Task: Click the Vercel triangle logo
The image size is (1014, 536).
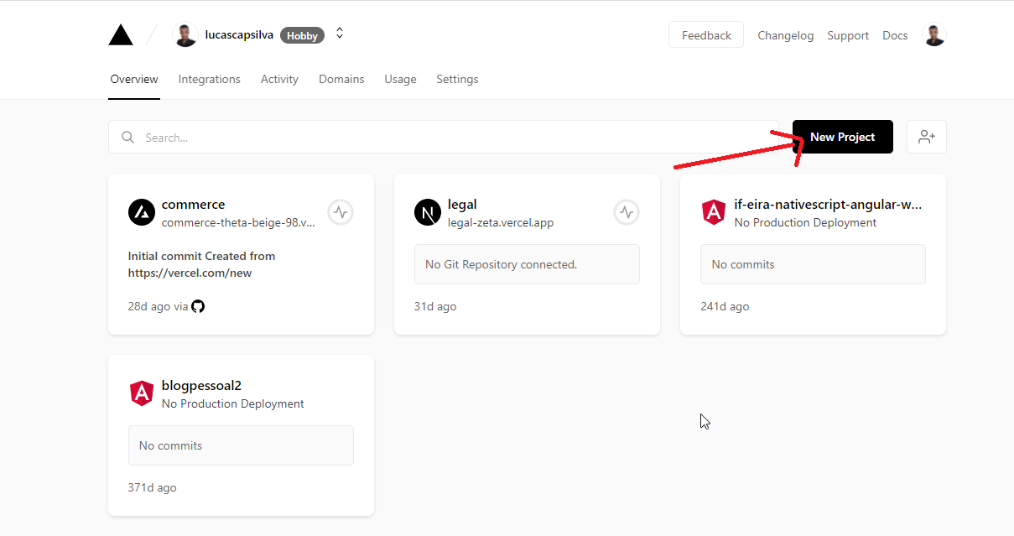Action: point(121,35)
